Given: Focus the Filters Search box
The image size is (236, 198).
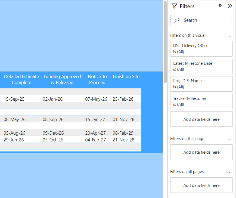Looking at the screenshot, I should pos(201,20).
